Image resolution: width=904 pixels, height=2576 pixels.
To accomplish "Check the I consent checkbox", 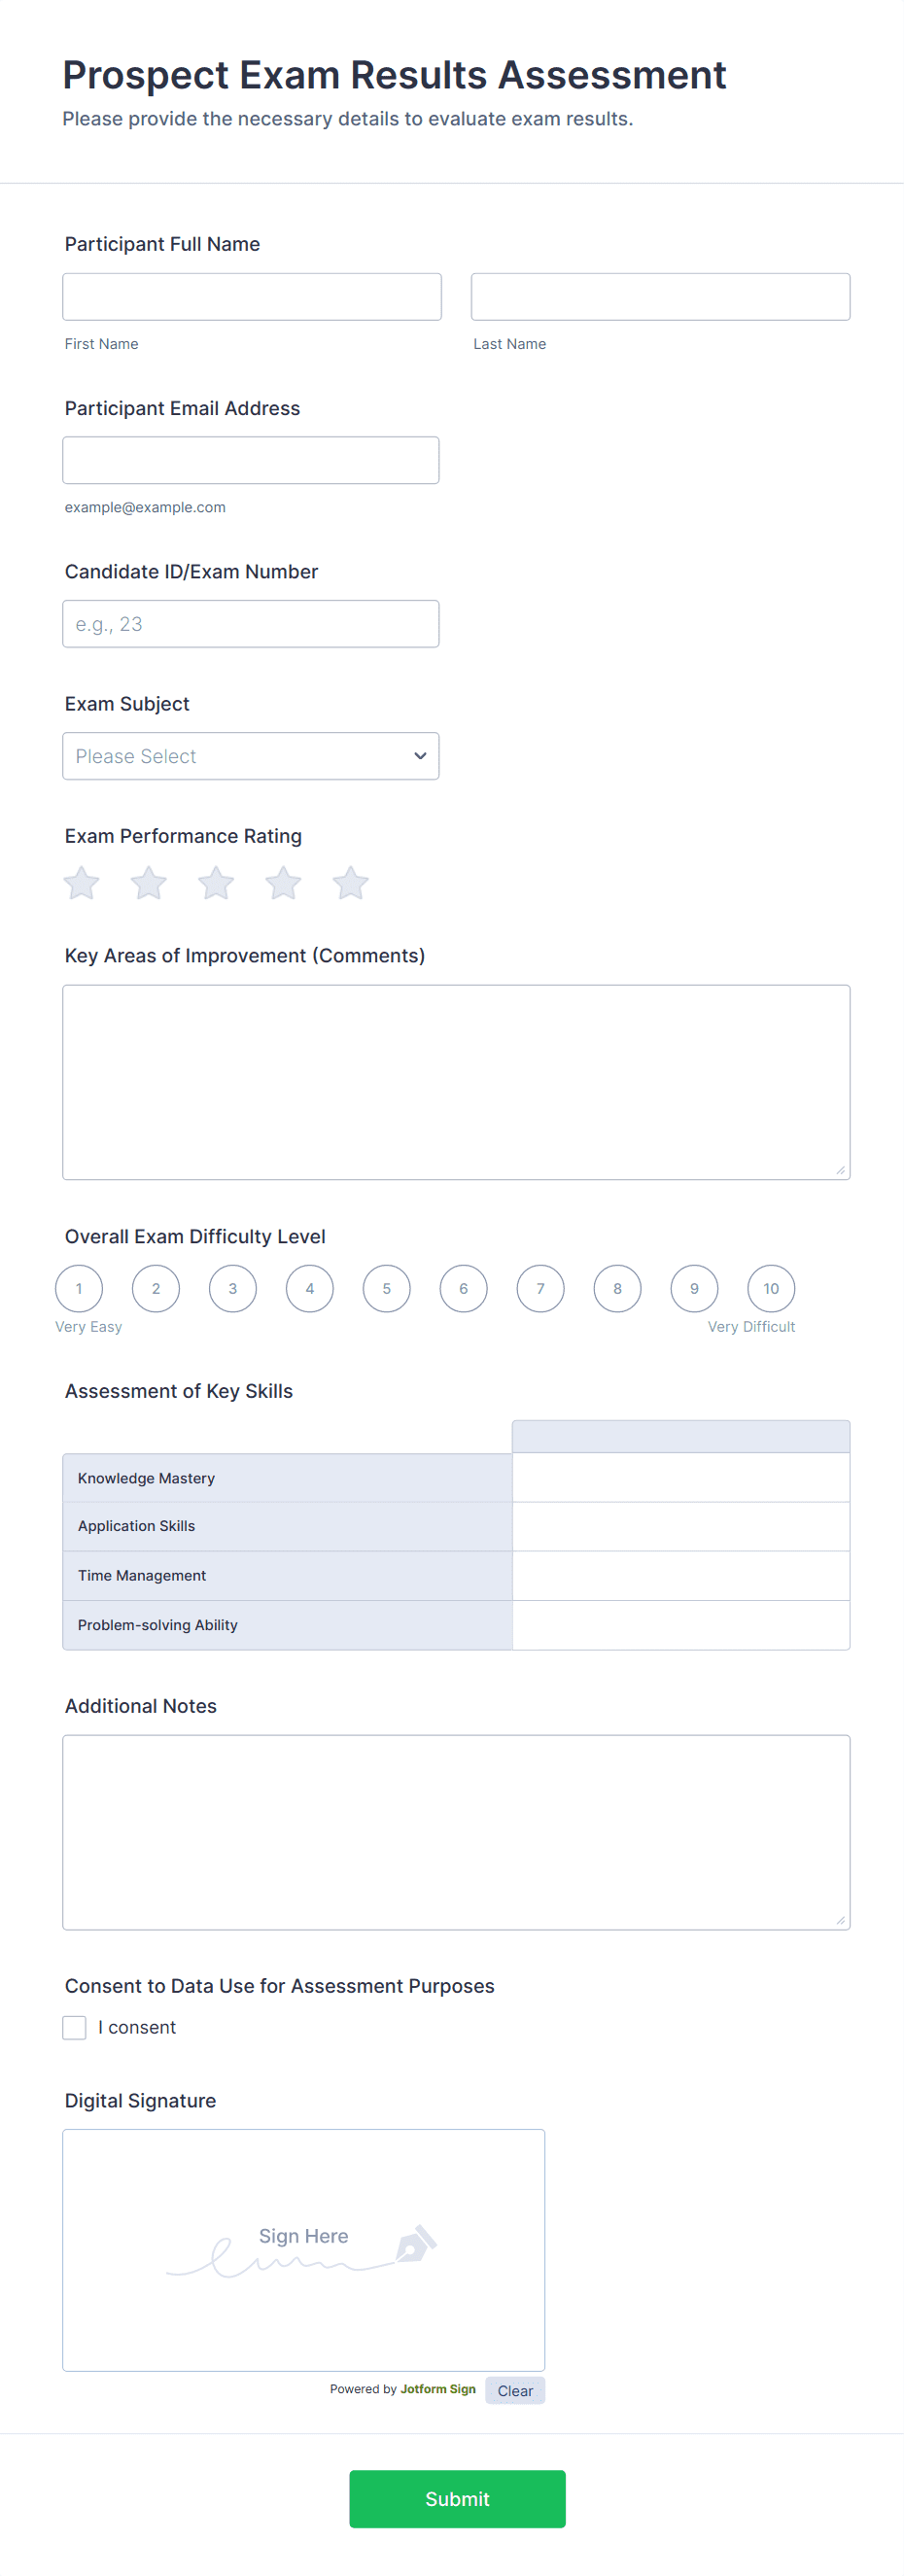I will [75, 2027].
